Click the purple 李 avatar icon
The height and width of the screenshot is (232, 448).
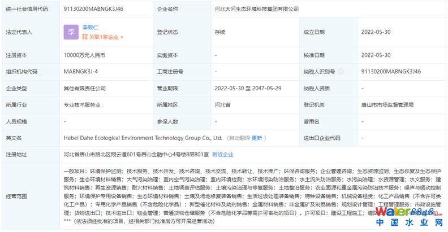point(71,32)
